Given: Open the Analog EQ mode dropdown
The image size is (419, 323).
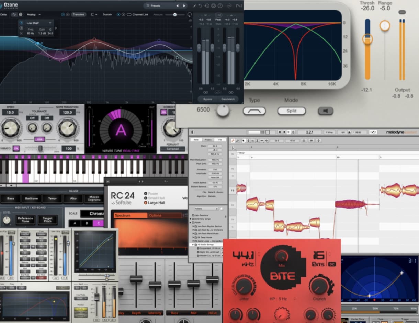Looking at the screenshot, I should 34,14.
